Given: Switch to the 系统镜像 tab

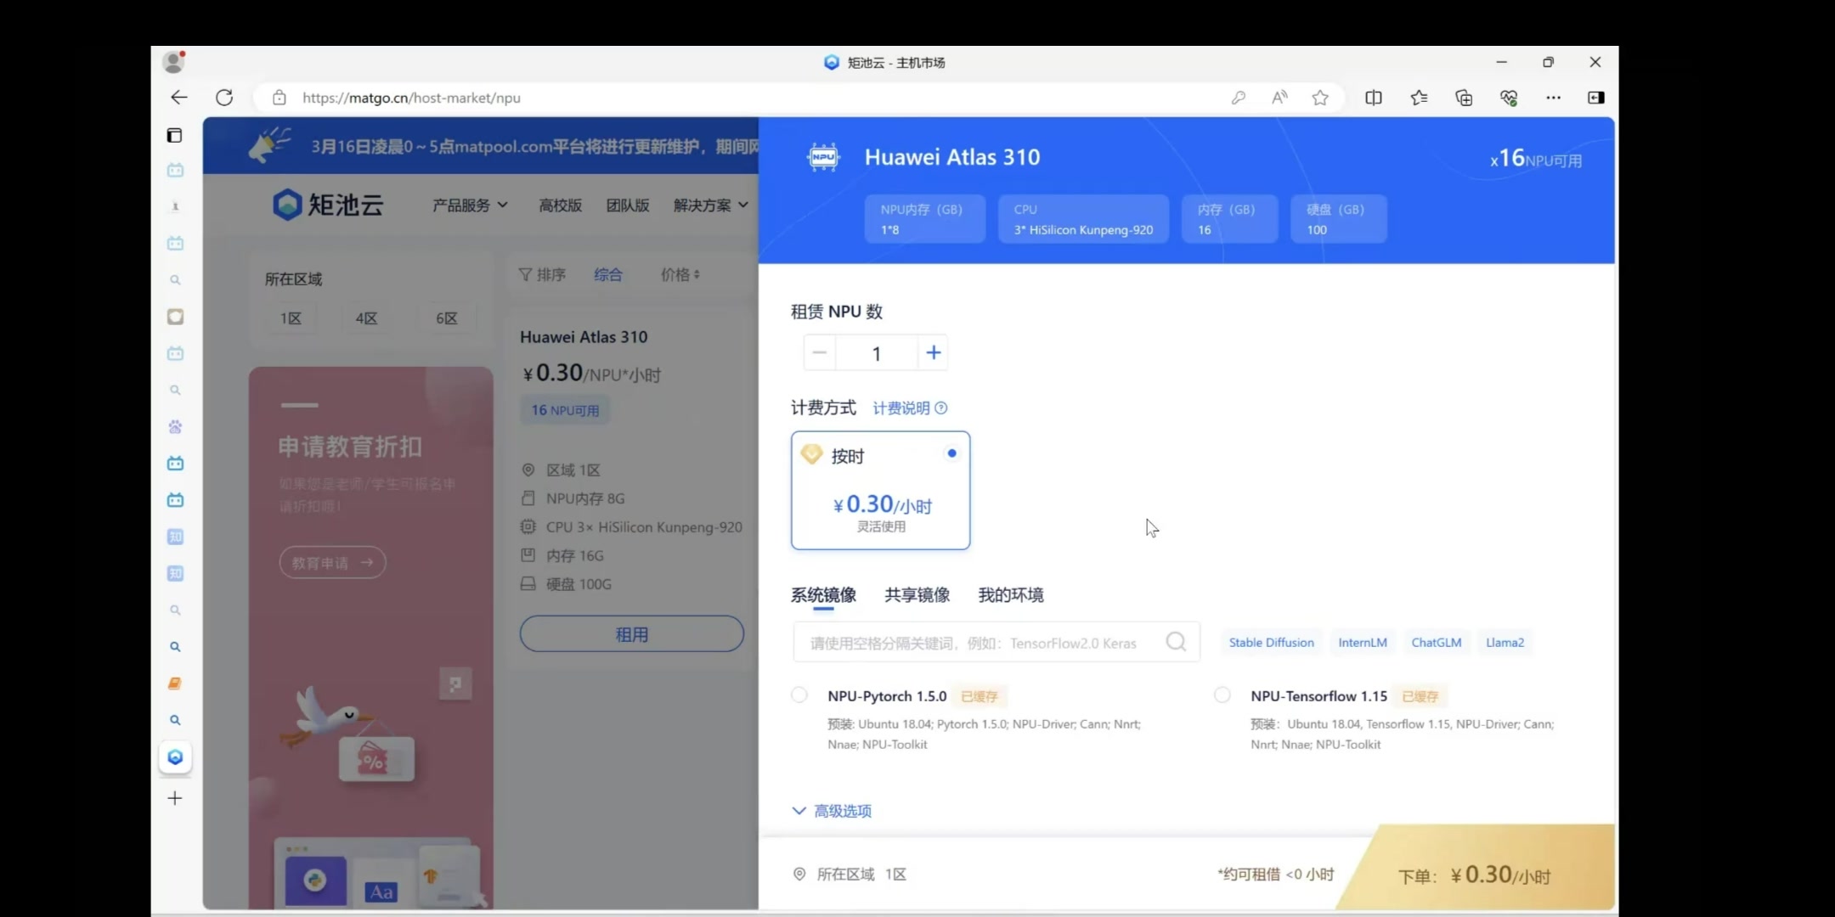Looking at the screenshot, I should [823, 594].
